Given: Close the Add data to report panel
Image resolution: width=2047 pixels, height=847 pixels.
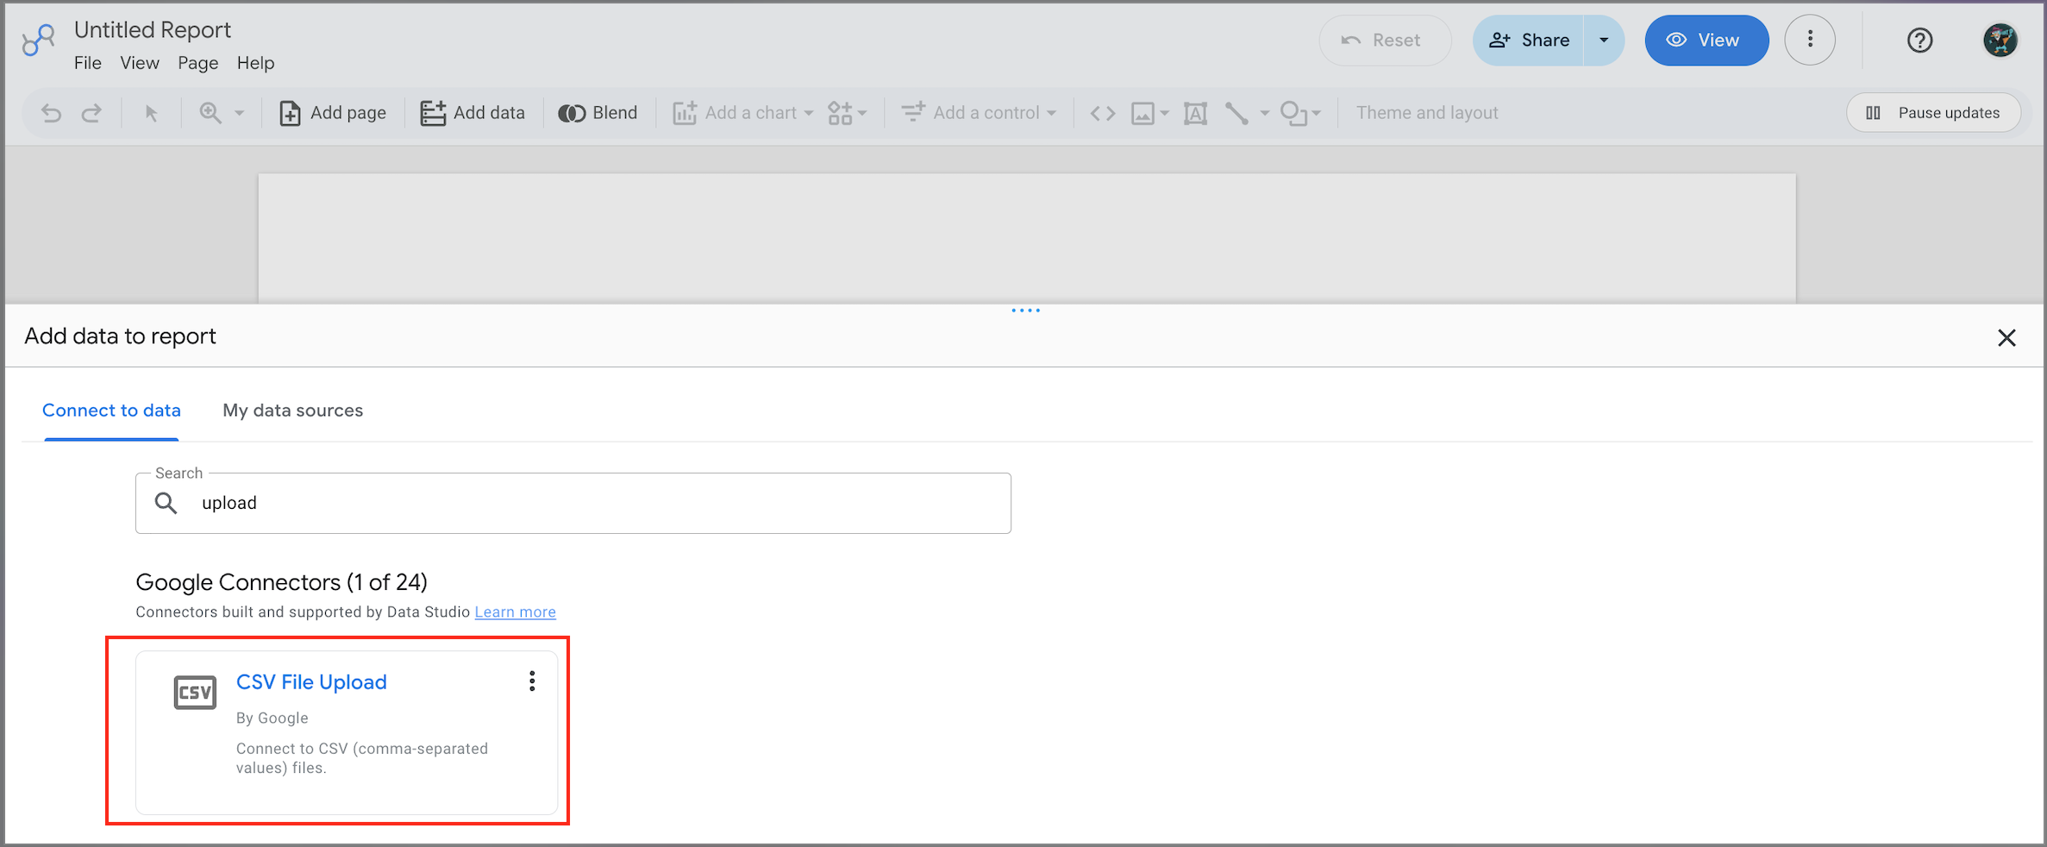Looking at the screenshot, I should (2006, 337).
